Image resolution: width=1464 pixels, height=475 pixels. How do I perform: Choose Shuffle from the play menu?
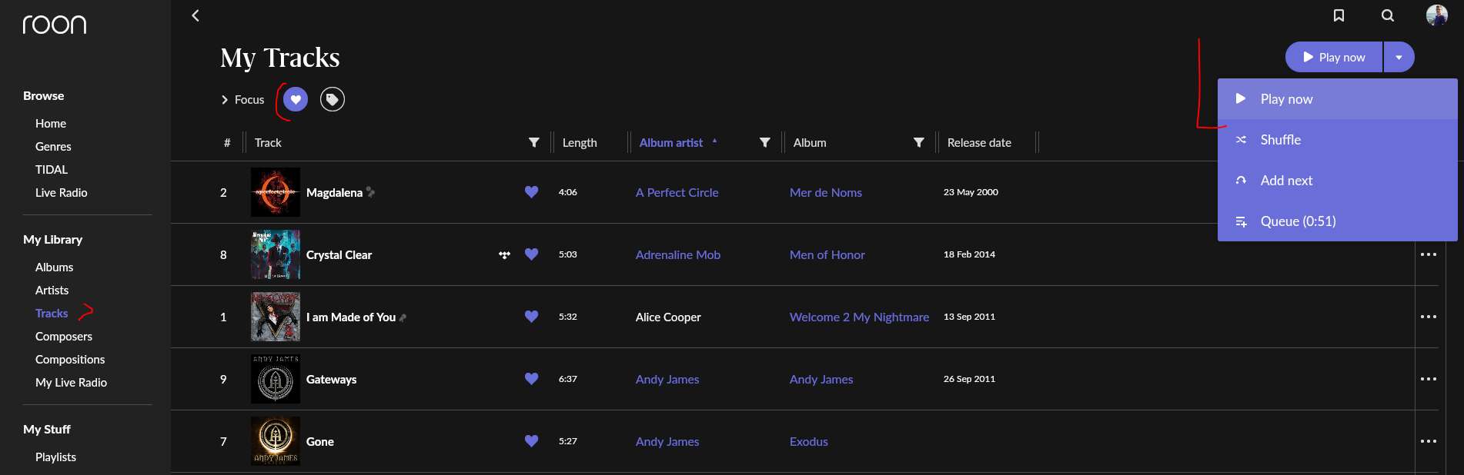1280,140
